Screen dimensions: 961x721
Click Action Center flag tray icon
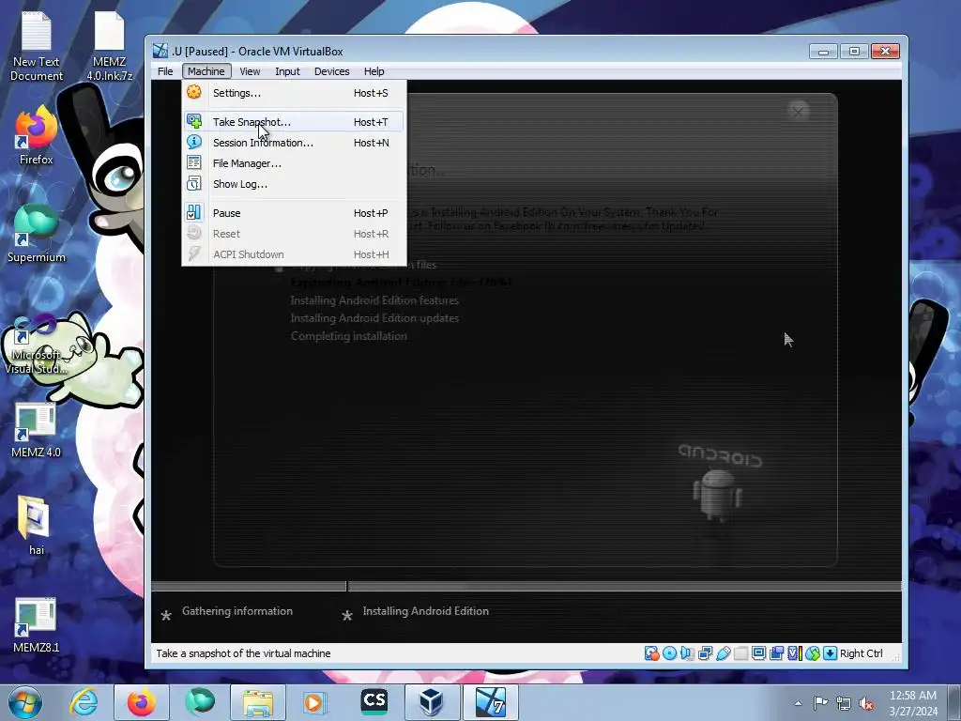click(x=820, y=702)
